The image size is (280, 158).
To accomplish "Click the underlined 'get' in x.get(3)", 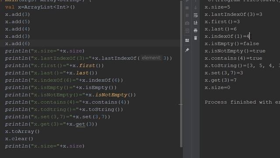I will pos(80,124).
